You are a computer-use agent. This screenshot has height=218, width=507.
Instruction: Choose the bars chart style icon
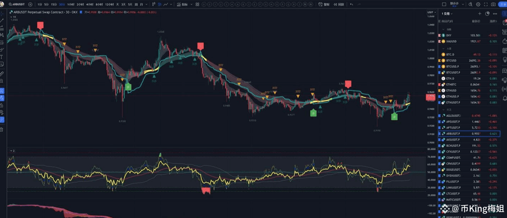click(154, 4)
